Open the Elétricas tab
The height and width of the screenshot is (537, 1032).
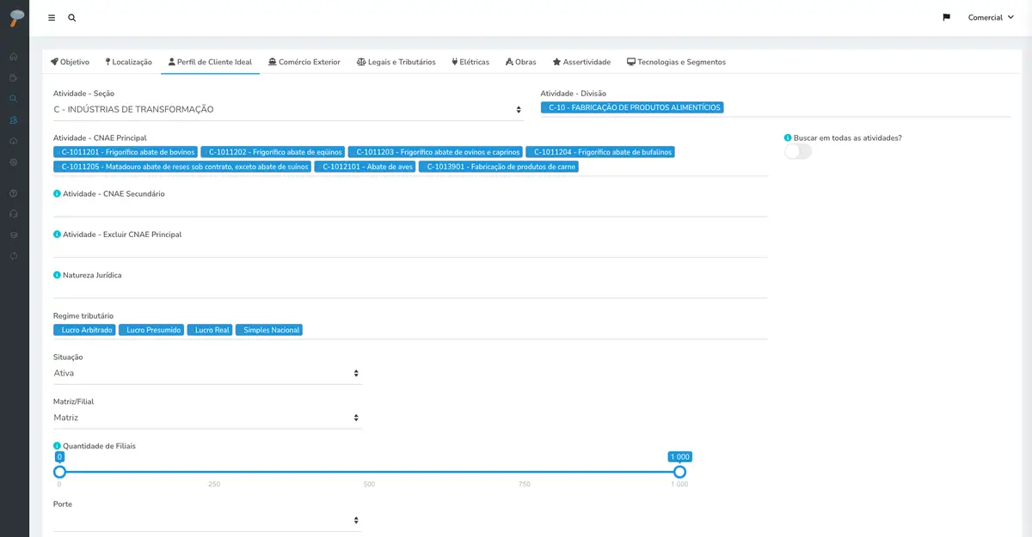pyautogui.click(x=470, y=62)
